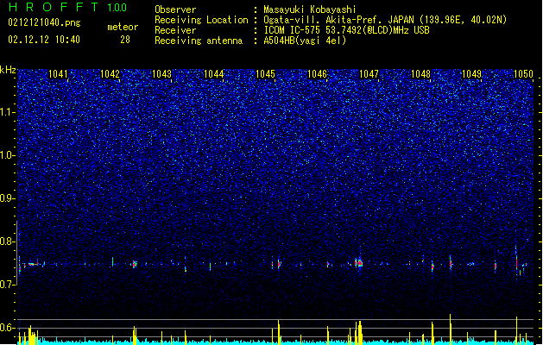Screen dimensions: 543x345
Task: Click the 1049 time marker
Action: [x=472, y=74]
